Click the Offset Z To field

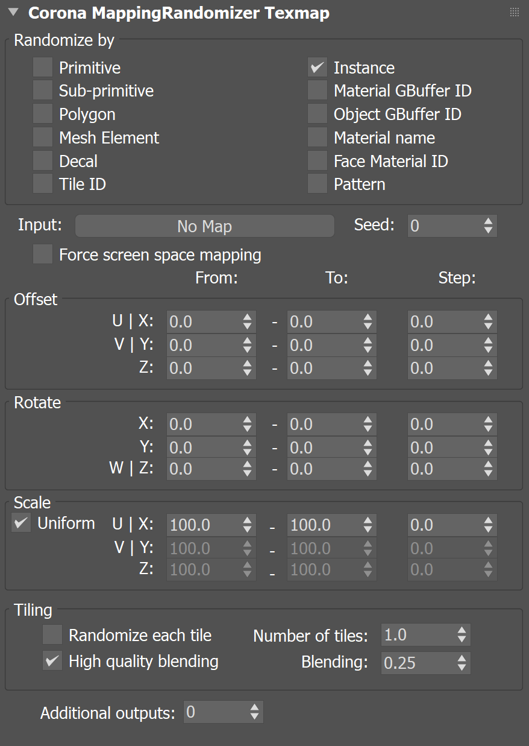[x=324, y=368]
